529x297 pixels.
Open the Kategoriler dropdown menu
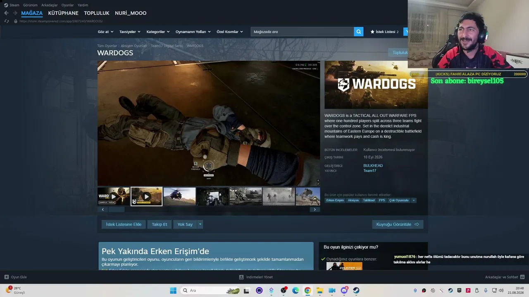click(158, 32)
